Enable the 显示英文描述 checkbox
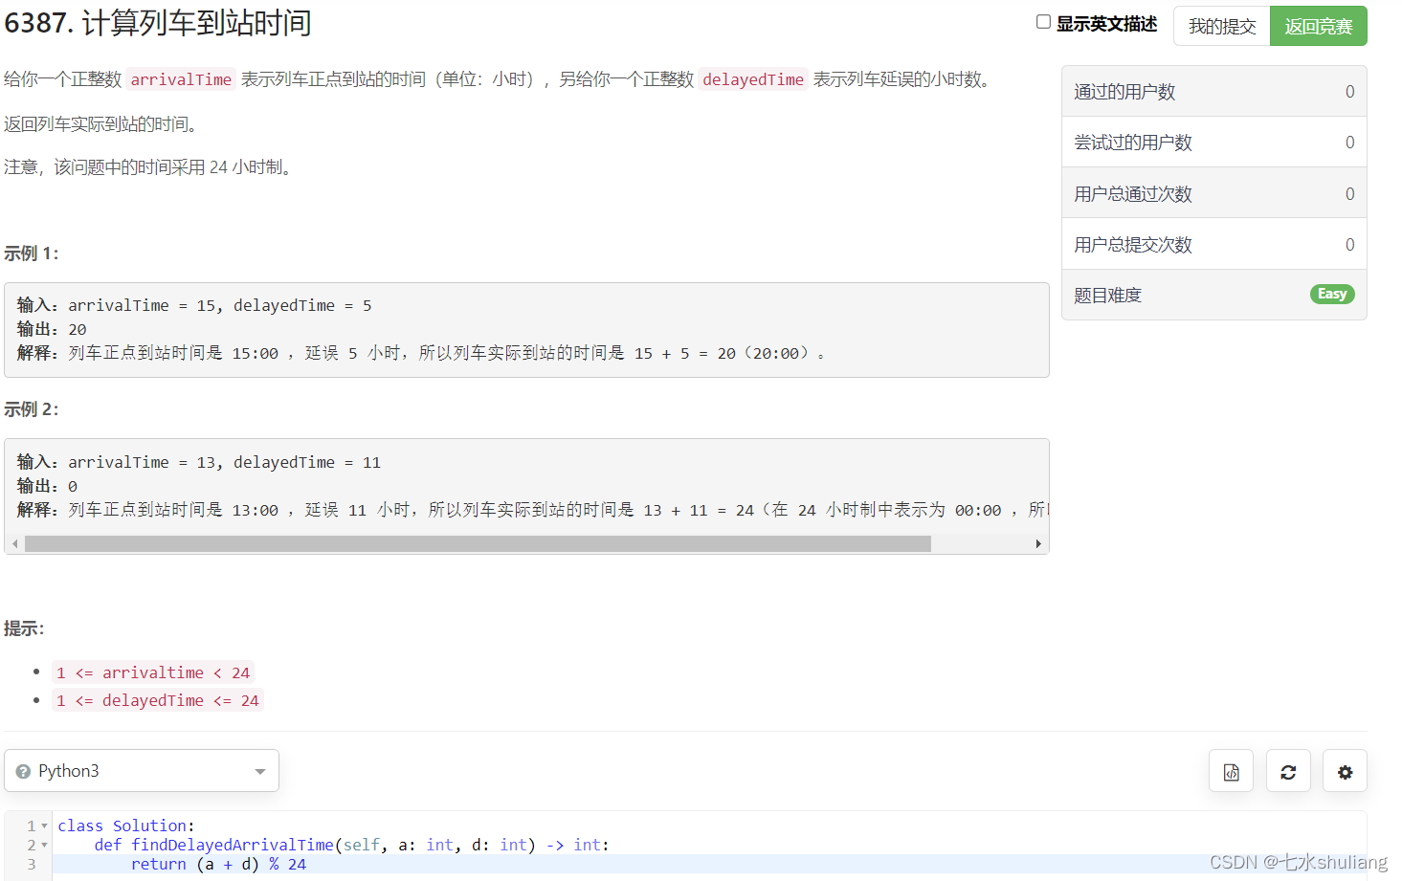 (1042, 21)
